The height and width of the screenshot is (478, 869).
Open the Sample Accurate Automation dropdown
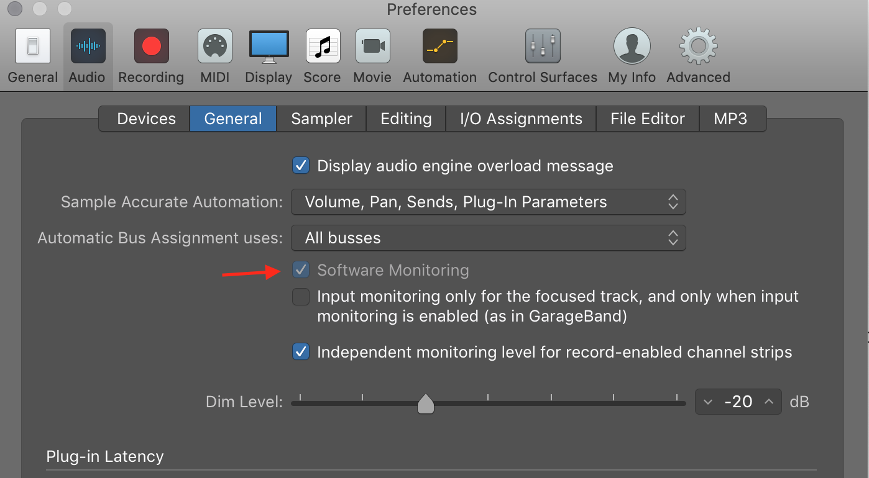click(x=489, y=202)
